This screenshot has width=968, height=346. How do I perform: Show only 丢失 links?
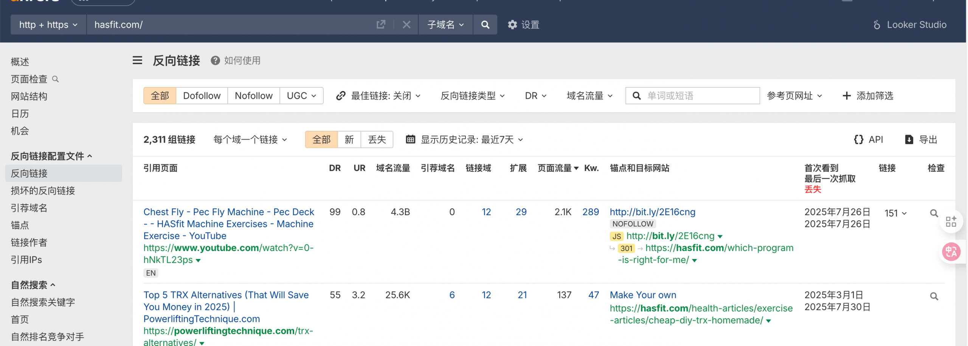[x=377, y=140]
